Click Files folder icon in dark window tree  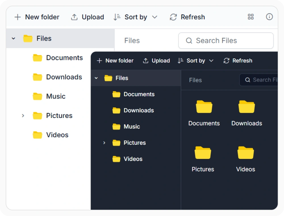pos(108,78)
